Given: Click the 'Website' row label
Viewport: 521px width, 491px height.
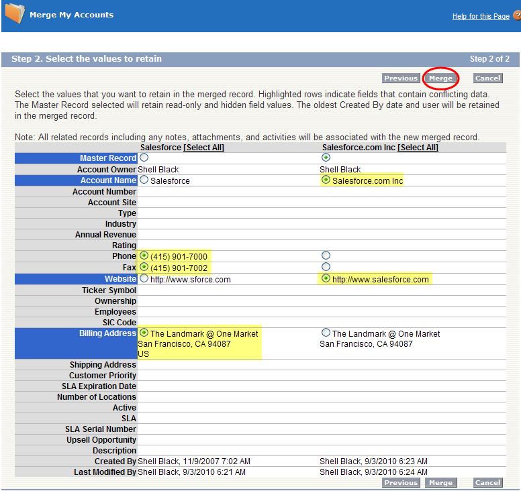Looking at the screenshot, I should click(x=120, y=279).
